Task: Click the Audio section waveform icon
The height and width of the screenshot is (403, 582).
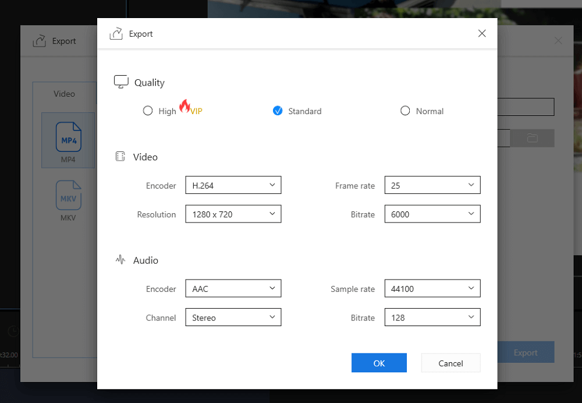Action: click(120, 259)
